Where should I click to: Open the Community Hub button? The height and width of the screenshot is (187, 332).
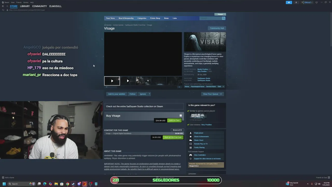tap(217, 28)
